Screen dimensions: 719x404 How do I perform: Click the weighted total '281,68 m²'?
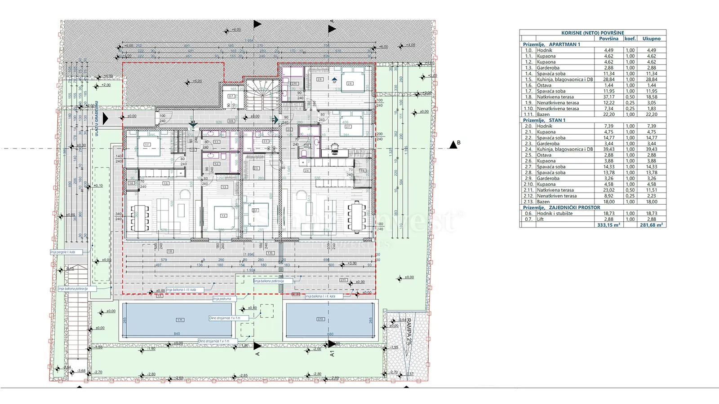click(651, 225)
